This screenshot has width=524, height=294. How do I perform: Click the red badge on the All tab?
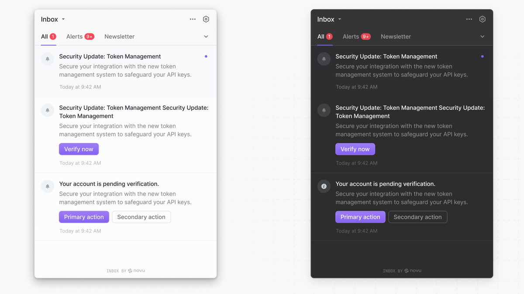click(54, 37)
